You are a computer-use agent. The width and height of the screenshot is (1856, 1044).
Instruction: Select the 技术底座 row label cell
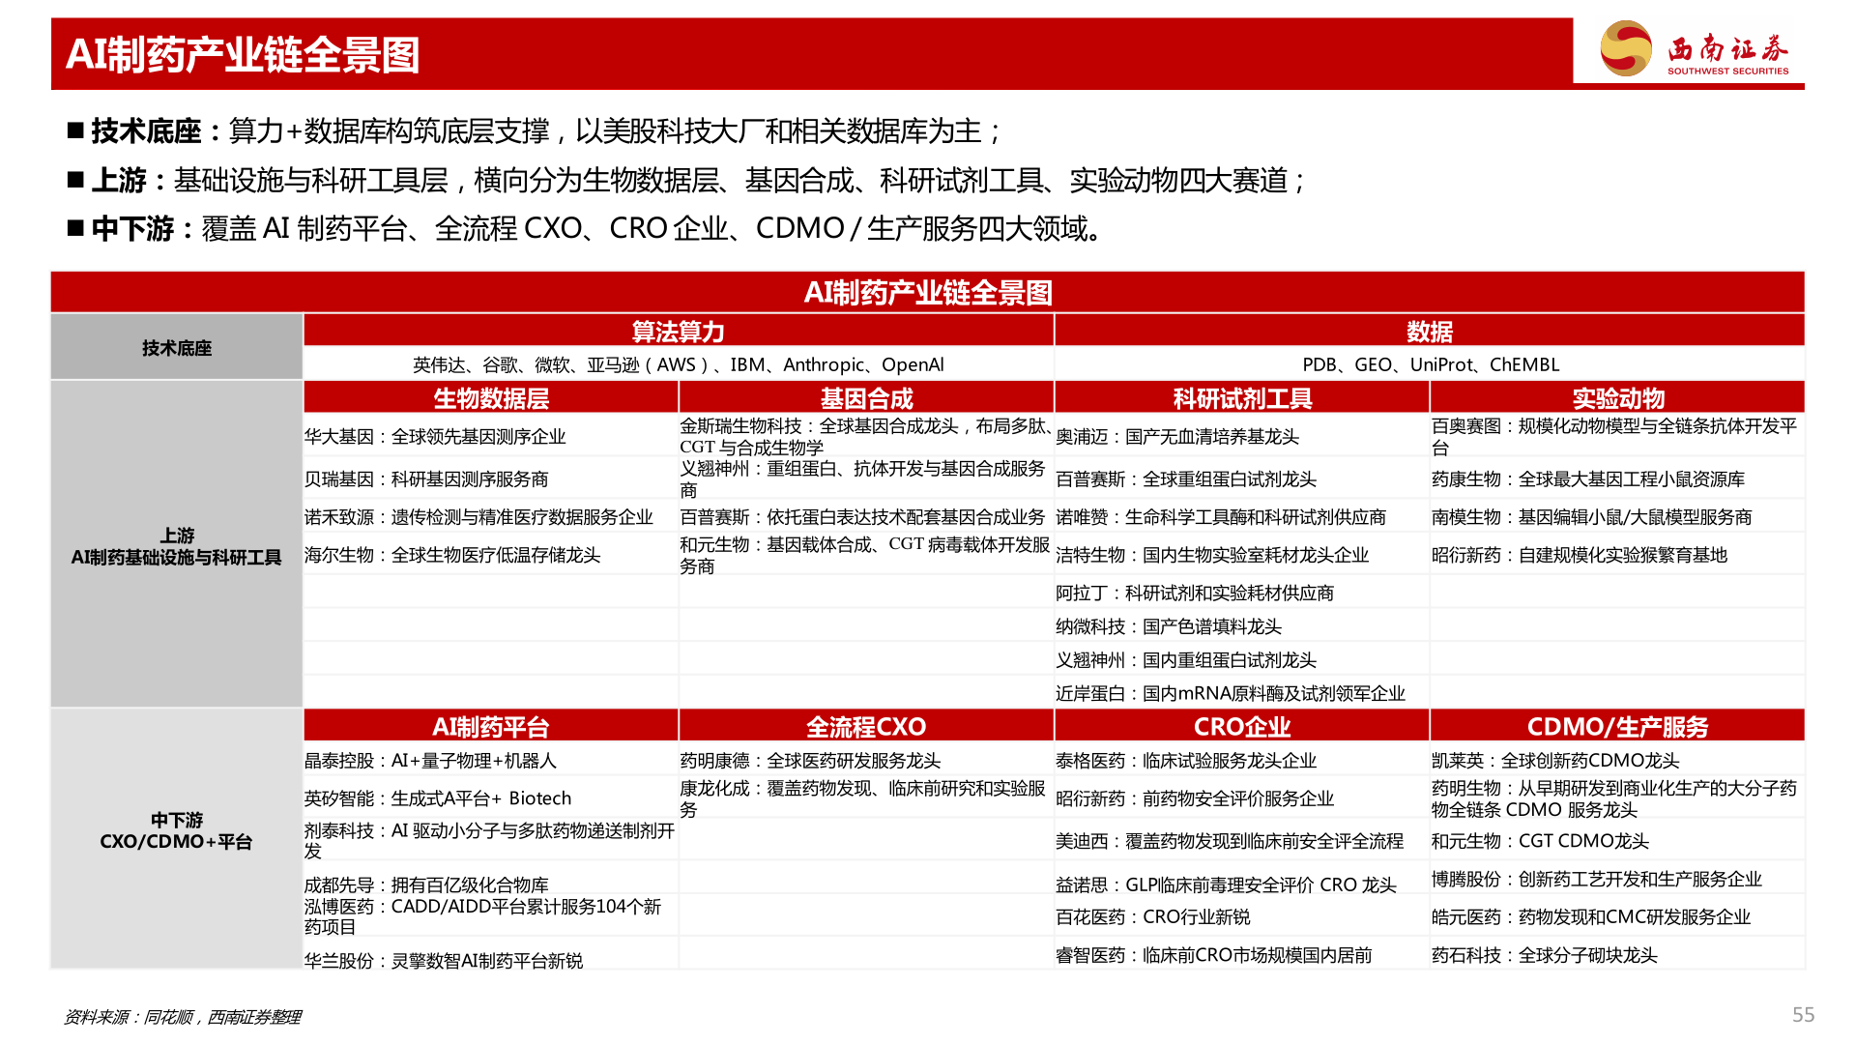[x=177, y=347]
